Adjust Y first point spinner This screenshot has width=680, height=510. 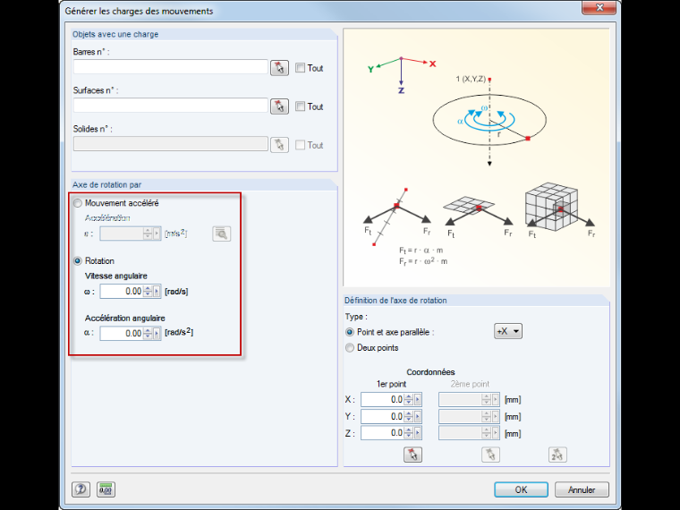coord(409,416)
